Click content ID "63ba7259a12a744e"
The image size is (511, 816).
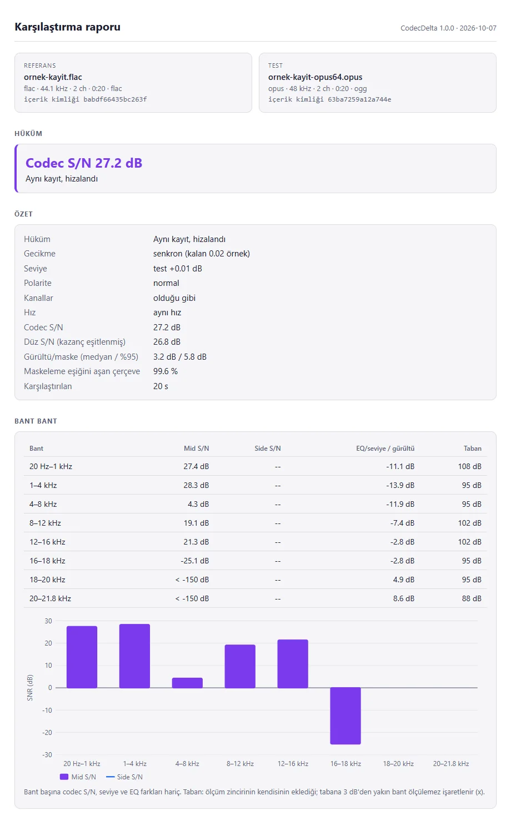(x=359, y=99)
